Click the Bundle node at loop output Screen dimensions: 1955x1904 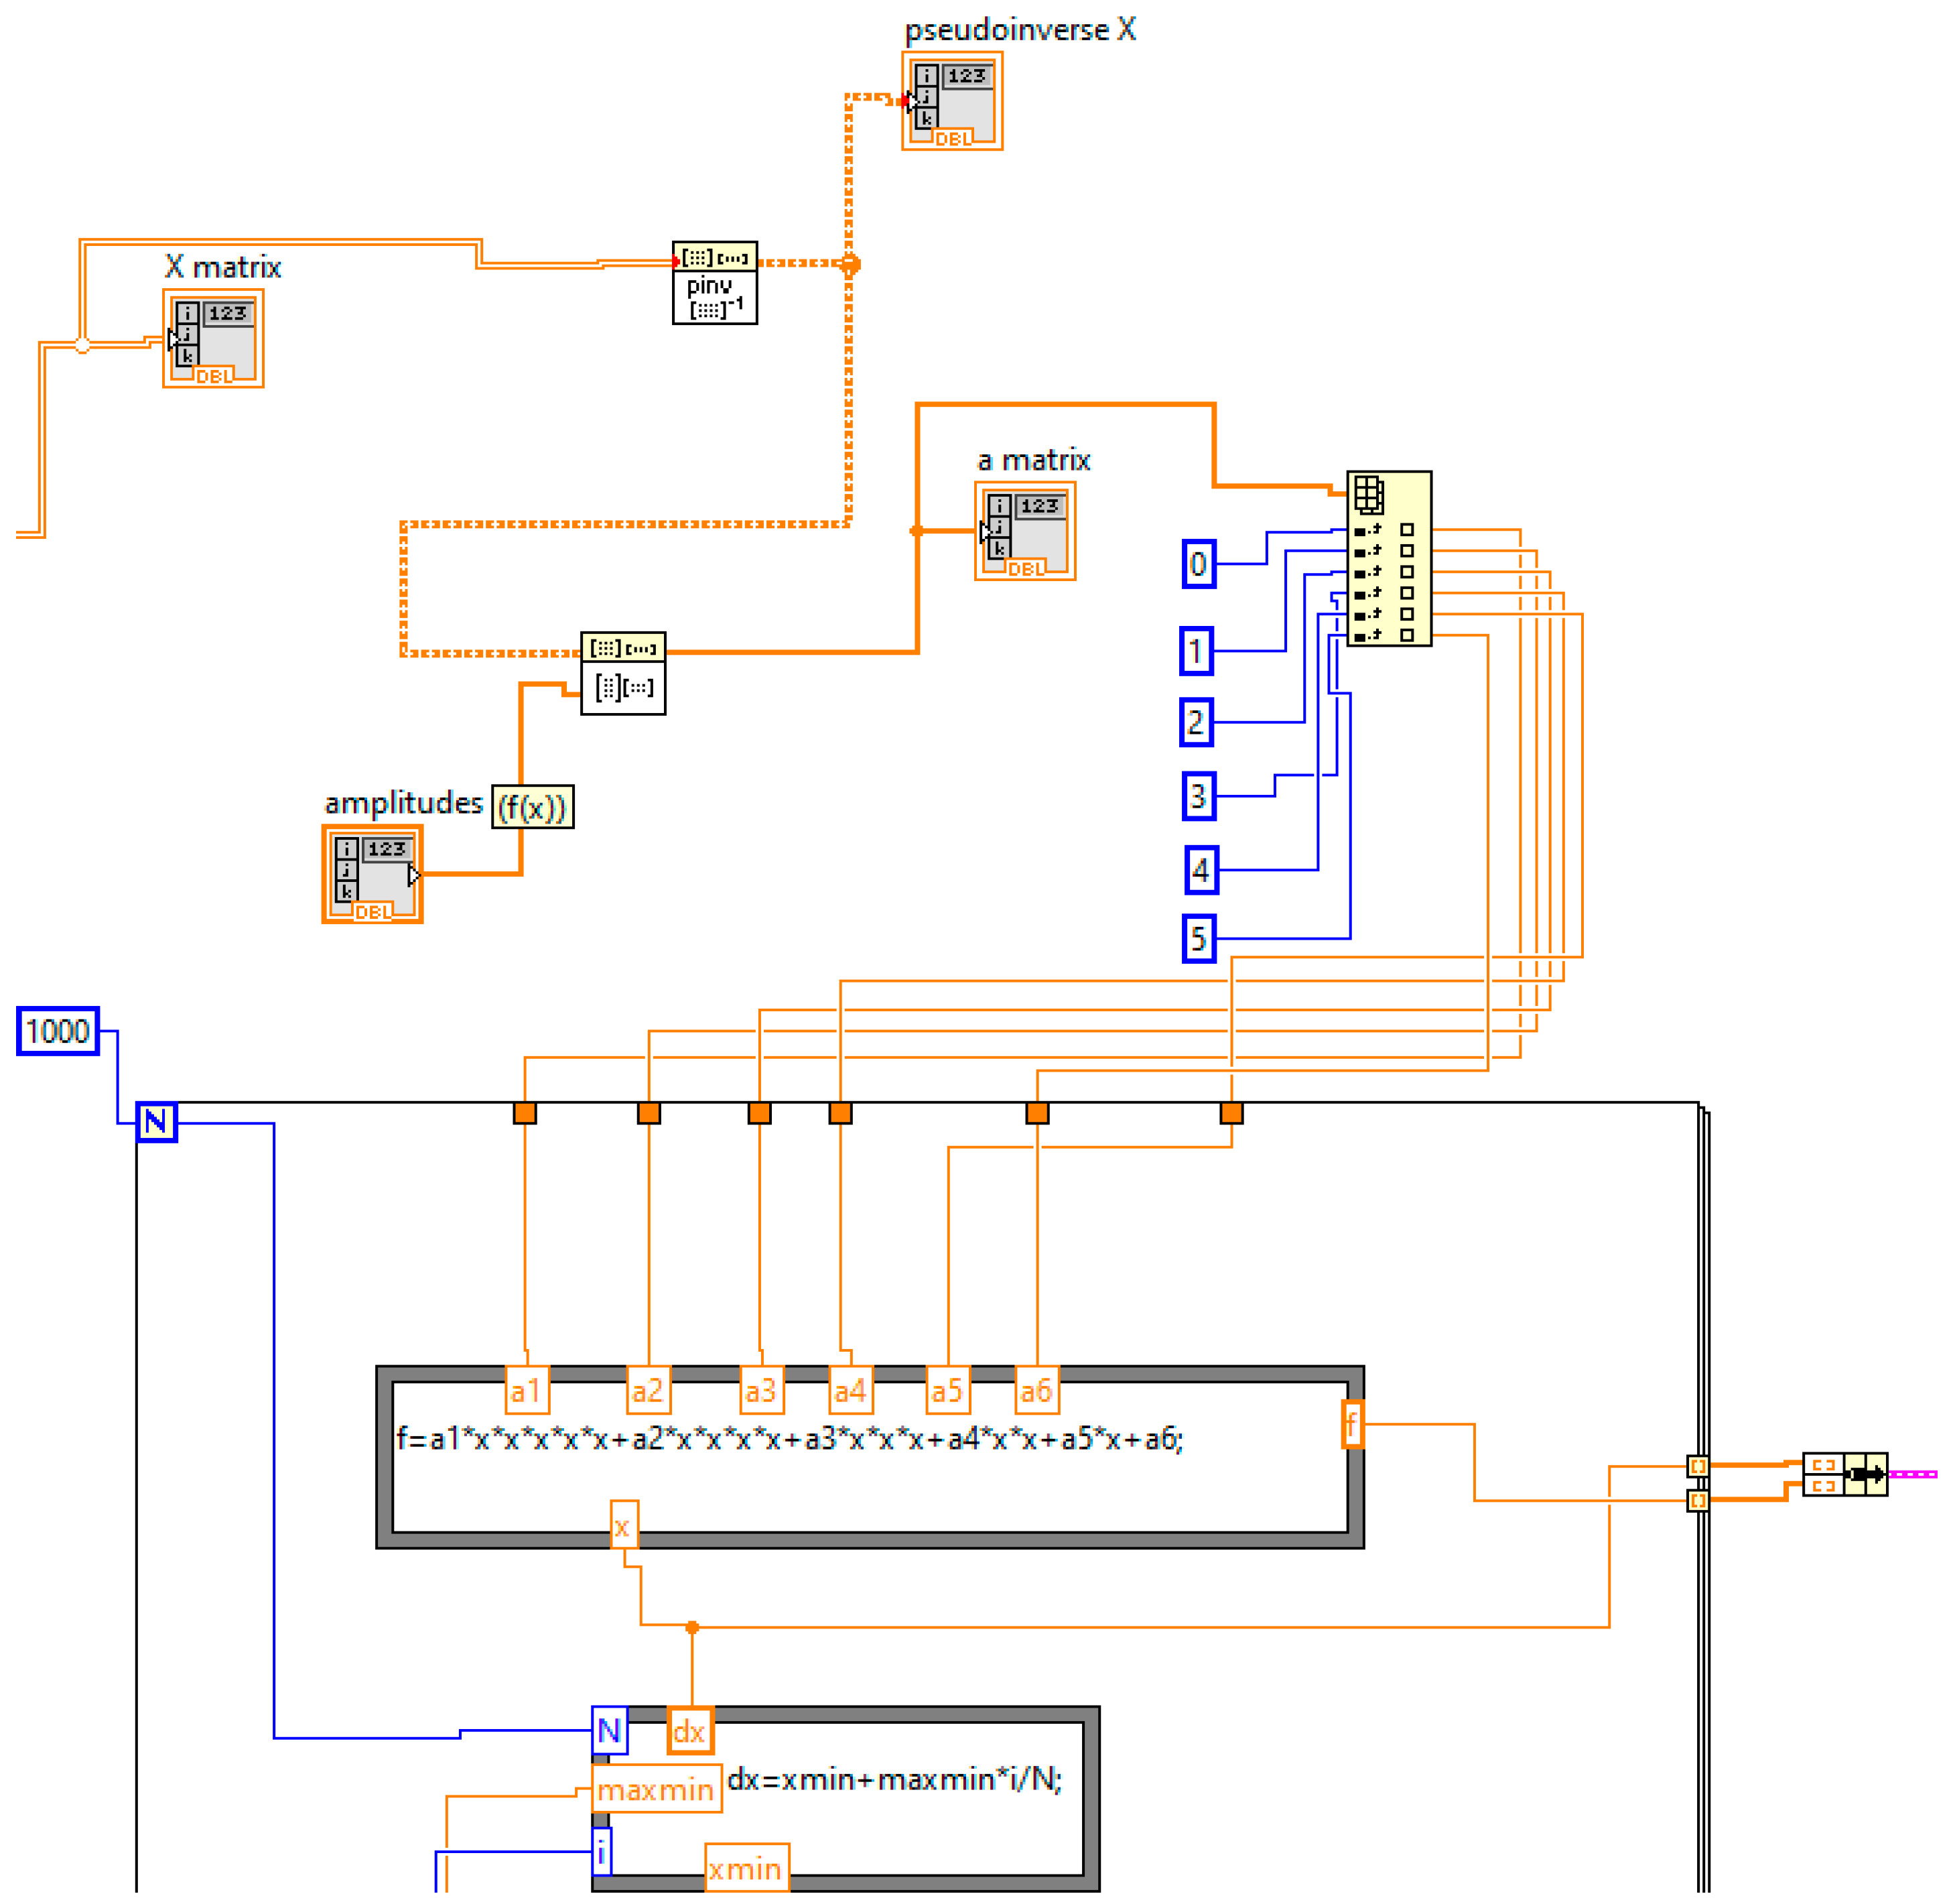tap(1844, 1474)
